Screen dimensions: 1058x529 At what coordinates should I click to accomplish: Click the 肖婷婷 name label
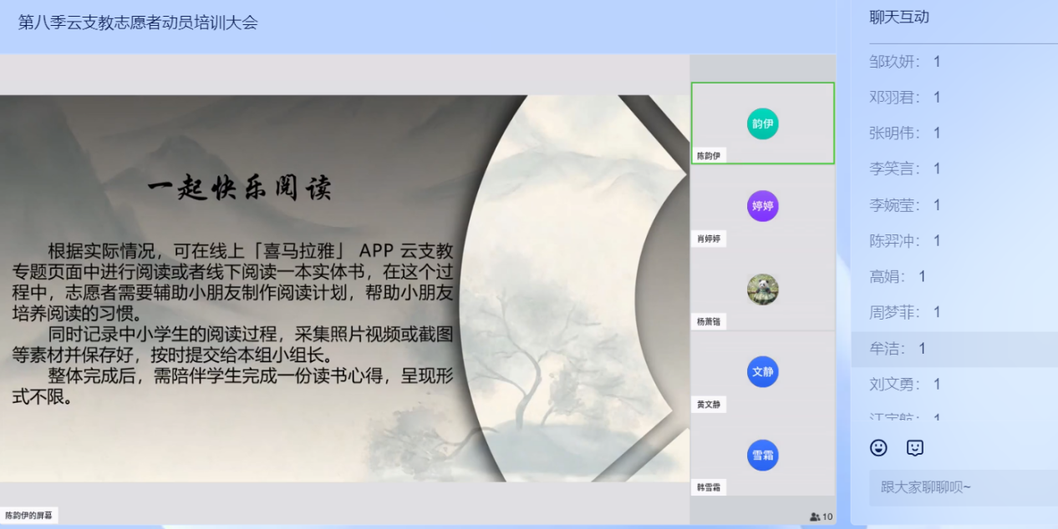point(708,239)
